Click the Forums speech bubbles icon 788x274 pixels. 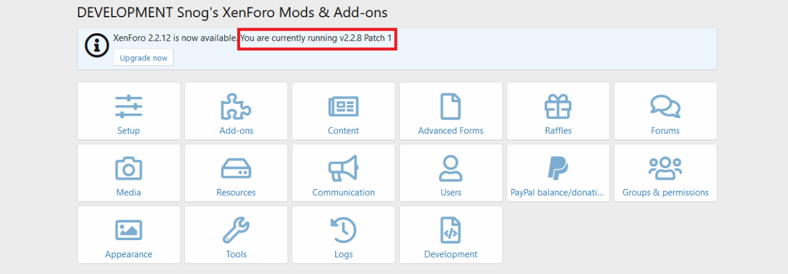[x=665, y=107]
